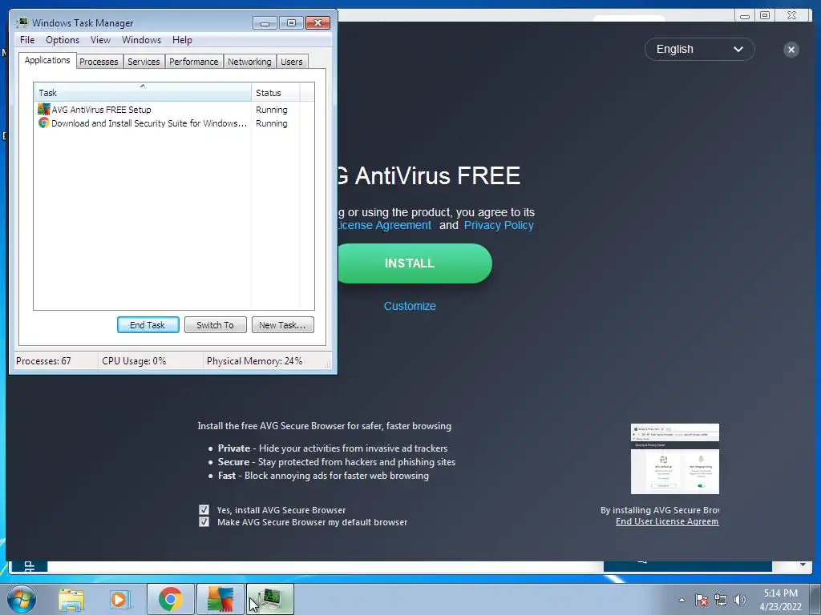Click the New Task... button
This screenshot has height=615, width=821.
(x=283, y=325)
